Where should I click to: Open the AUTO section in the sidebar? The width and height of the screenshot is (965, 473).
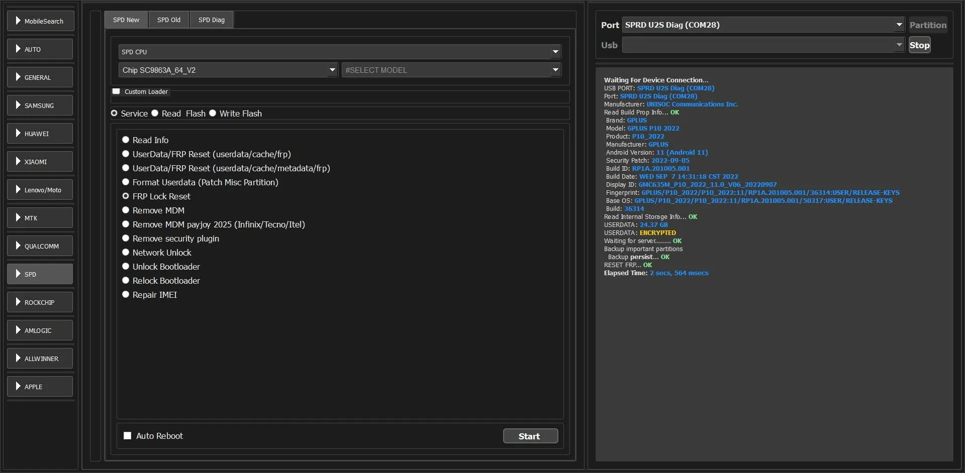pyautogui.click(x=41, y=49)
